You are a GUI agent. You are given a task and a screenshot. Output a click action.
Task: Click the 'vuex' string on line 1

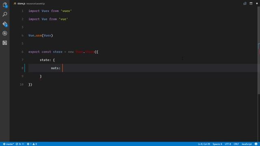click(x=66, y=11)
